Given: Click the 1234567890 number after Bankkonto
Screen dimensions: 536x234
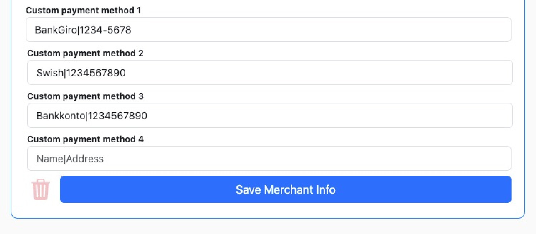Looking at the screenshot, I should coord(118,116).
